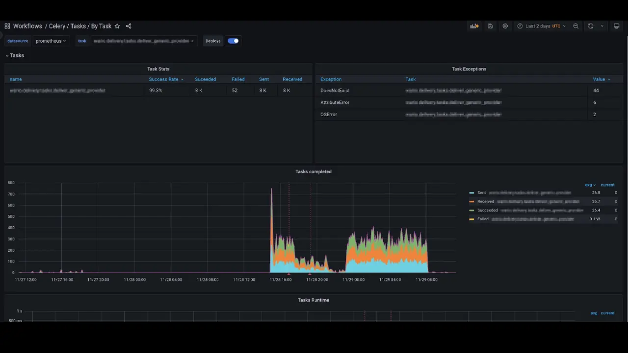The width and height of the screenshot is (628, 353).
Task: Share the dashboard via share icon
Action: click(x=129, y=26)
